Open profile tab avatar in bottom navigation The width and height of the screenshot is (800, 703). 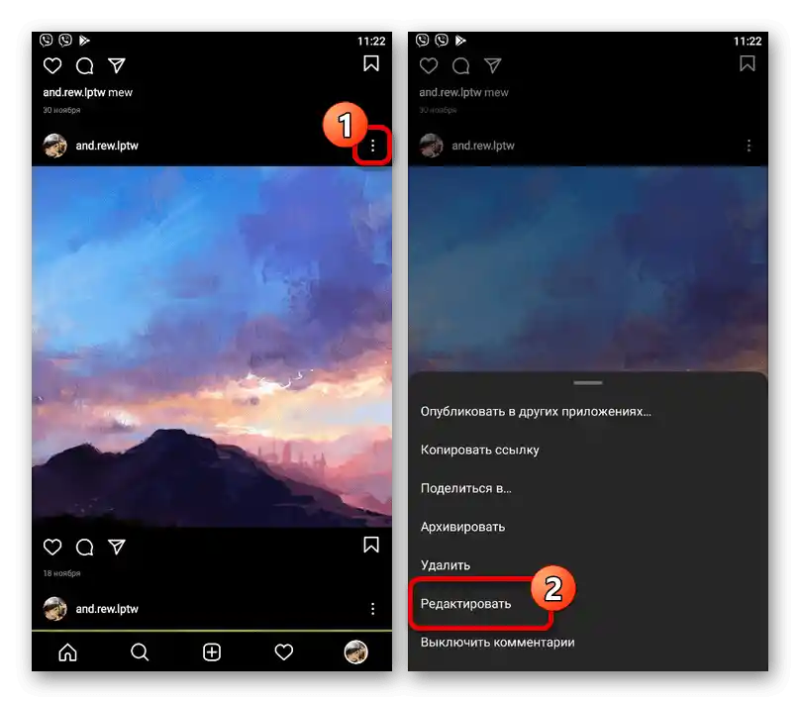355,652
